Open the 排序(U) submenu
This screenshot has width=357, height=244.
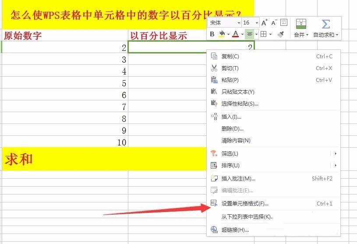pos(273,166)
